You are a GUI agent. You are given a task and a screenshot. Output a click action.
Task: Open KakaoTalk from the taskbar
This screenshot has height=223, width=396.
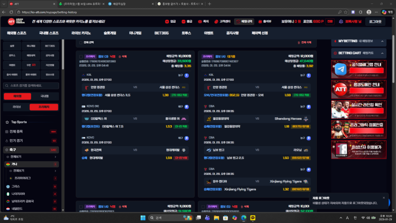[x=252, y=218]
